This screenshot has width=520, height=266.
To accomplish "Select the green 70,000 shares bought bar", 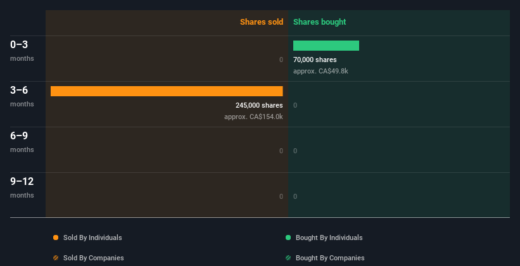I will 326,46.
